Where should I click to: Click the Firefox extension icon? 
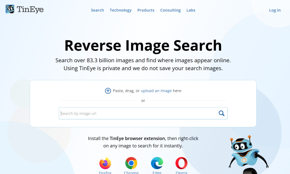coord(105,163)
